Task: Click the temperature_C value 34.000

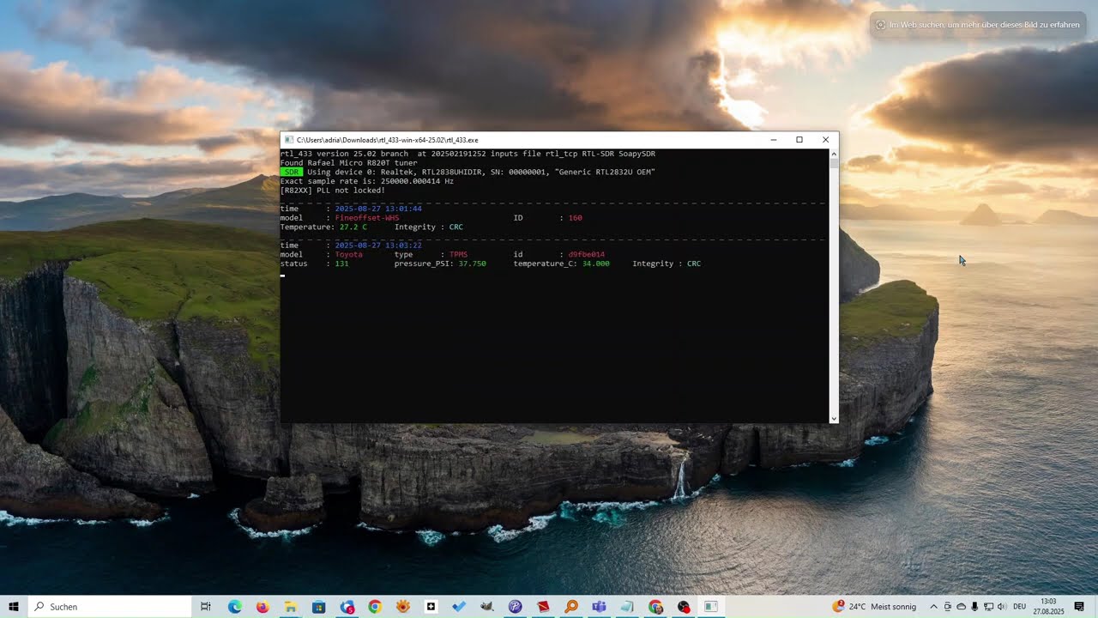Action: (x=596, y=264)
